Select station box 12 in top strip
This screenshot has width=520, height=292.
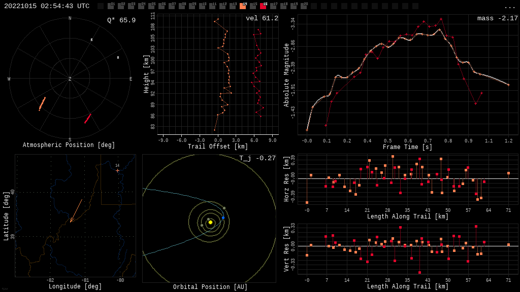click(x=222, y=6)
